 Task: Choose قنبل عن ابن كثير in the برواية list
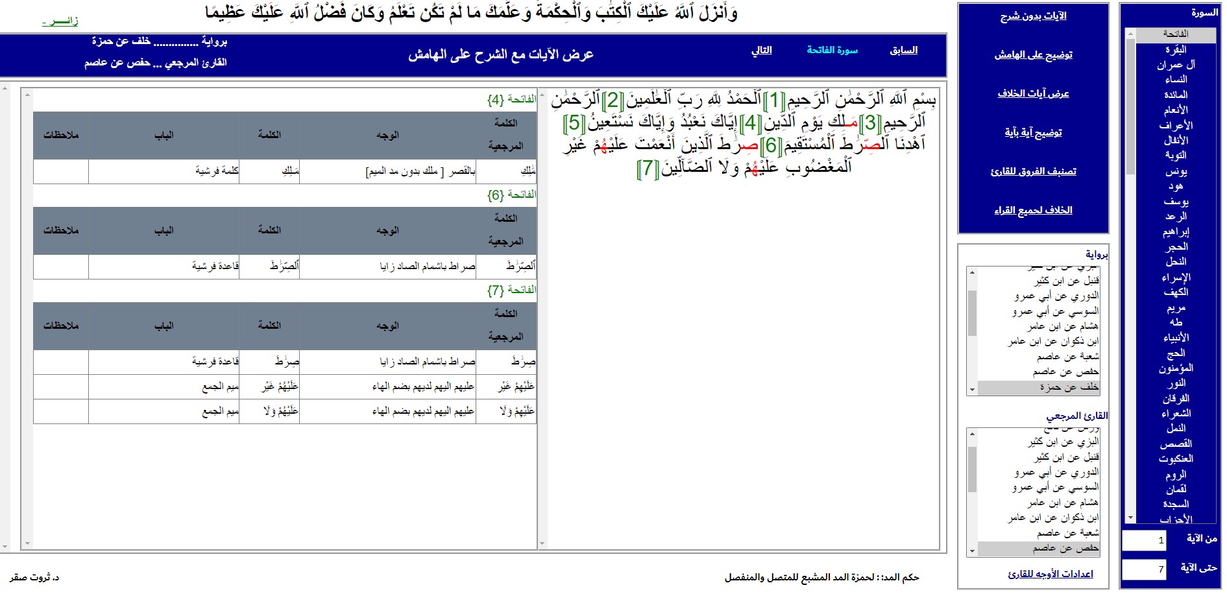(x=1066, y=281)
